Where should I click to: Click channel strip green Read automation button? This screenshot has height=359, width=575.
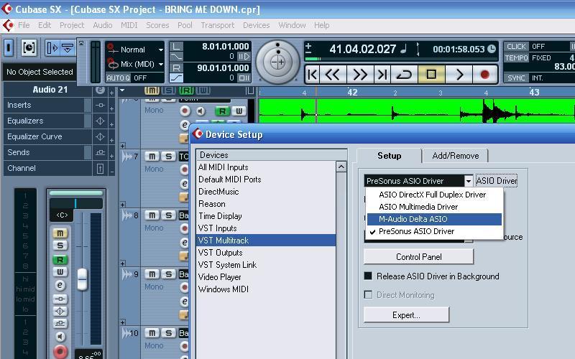(x=60, y=260)
